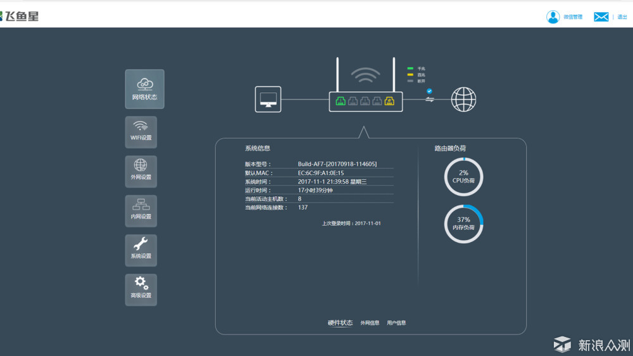Click the 运行时间 label

click(258, 190)
